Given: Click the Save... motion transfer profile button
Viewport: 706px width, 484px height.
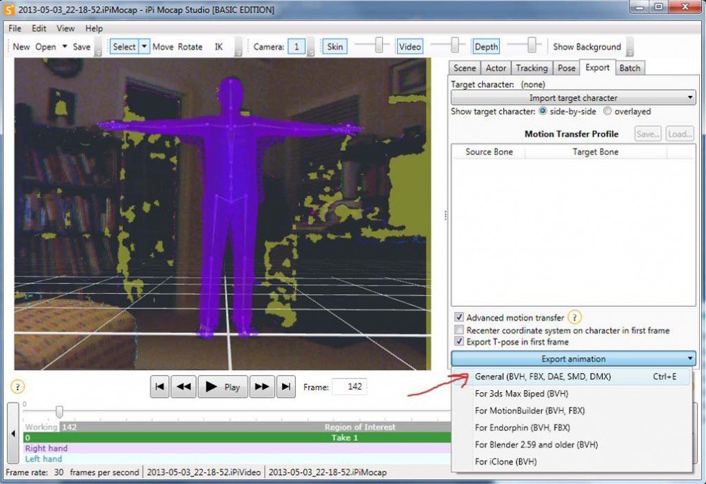Looking at the screenshot, I should pyautogui.click(x=648, y=134).
